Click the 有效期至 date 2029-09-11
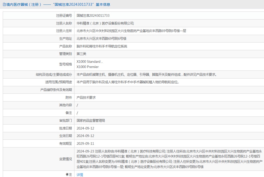 tap(85, 143)
